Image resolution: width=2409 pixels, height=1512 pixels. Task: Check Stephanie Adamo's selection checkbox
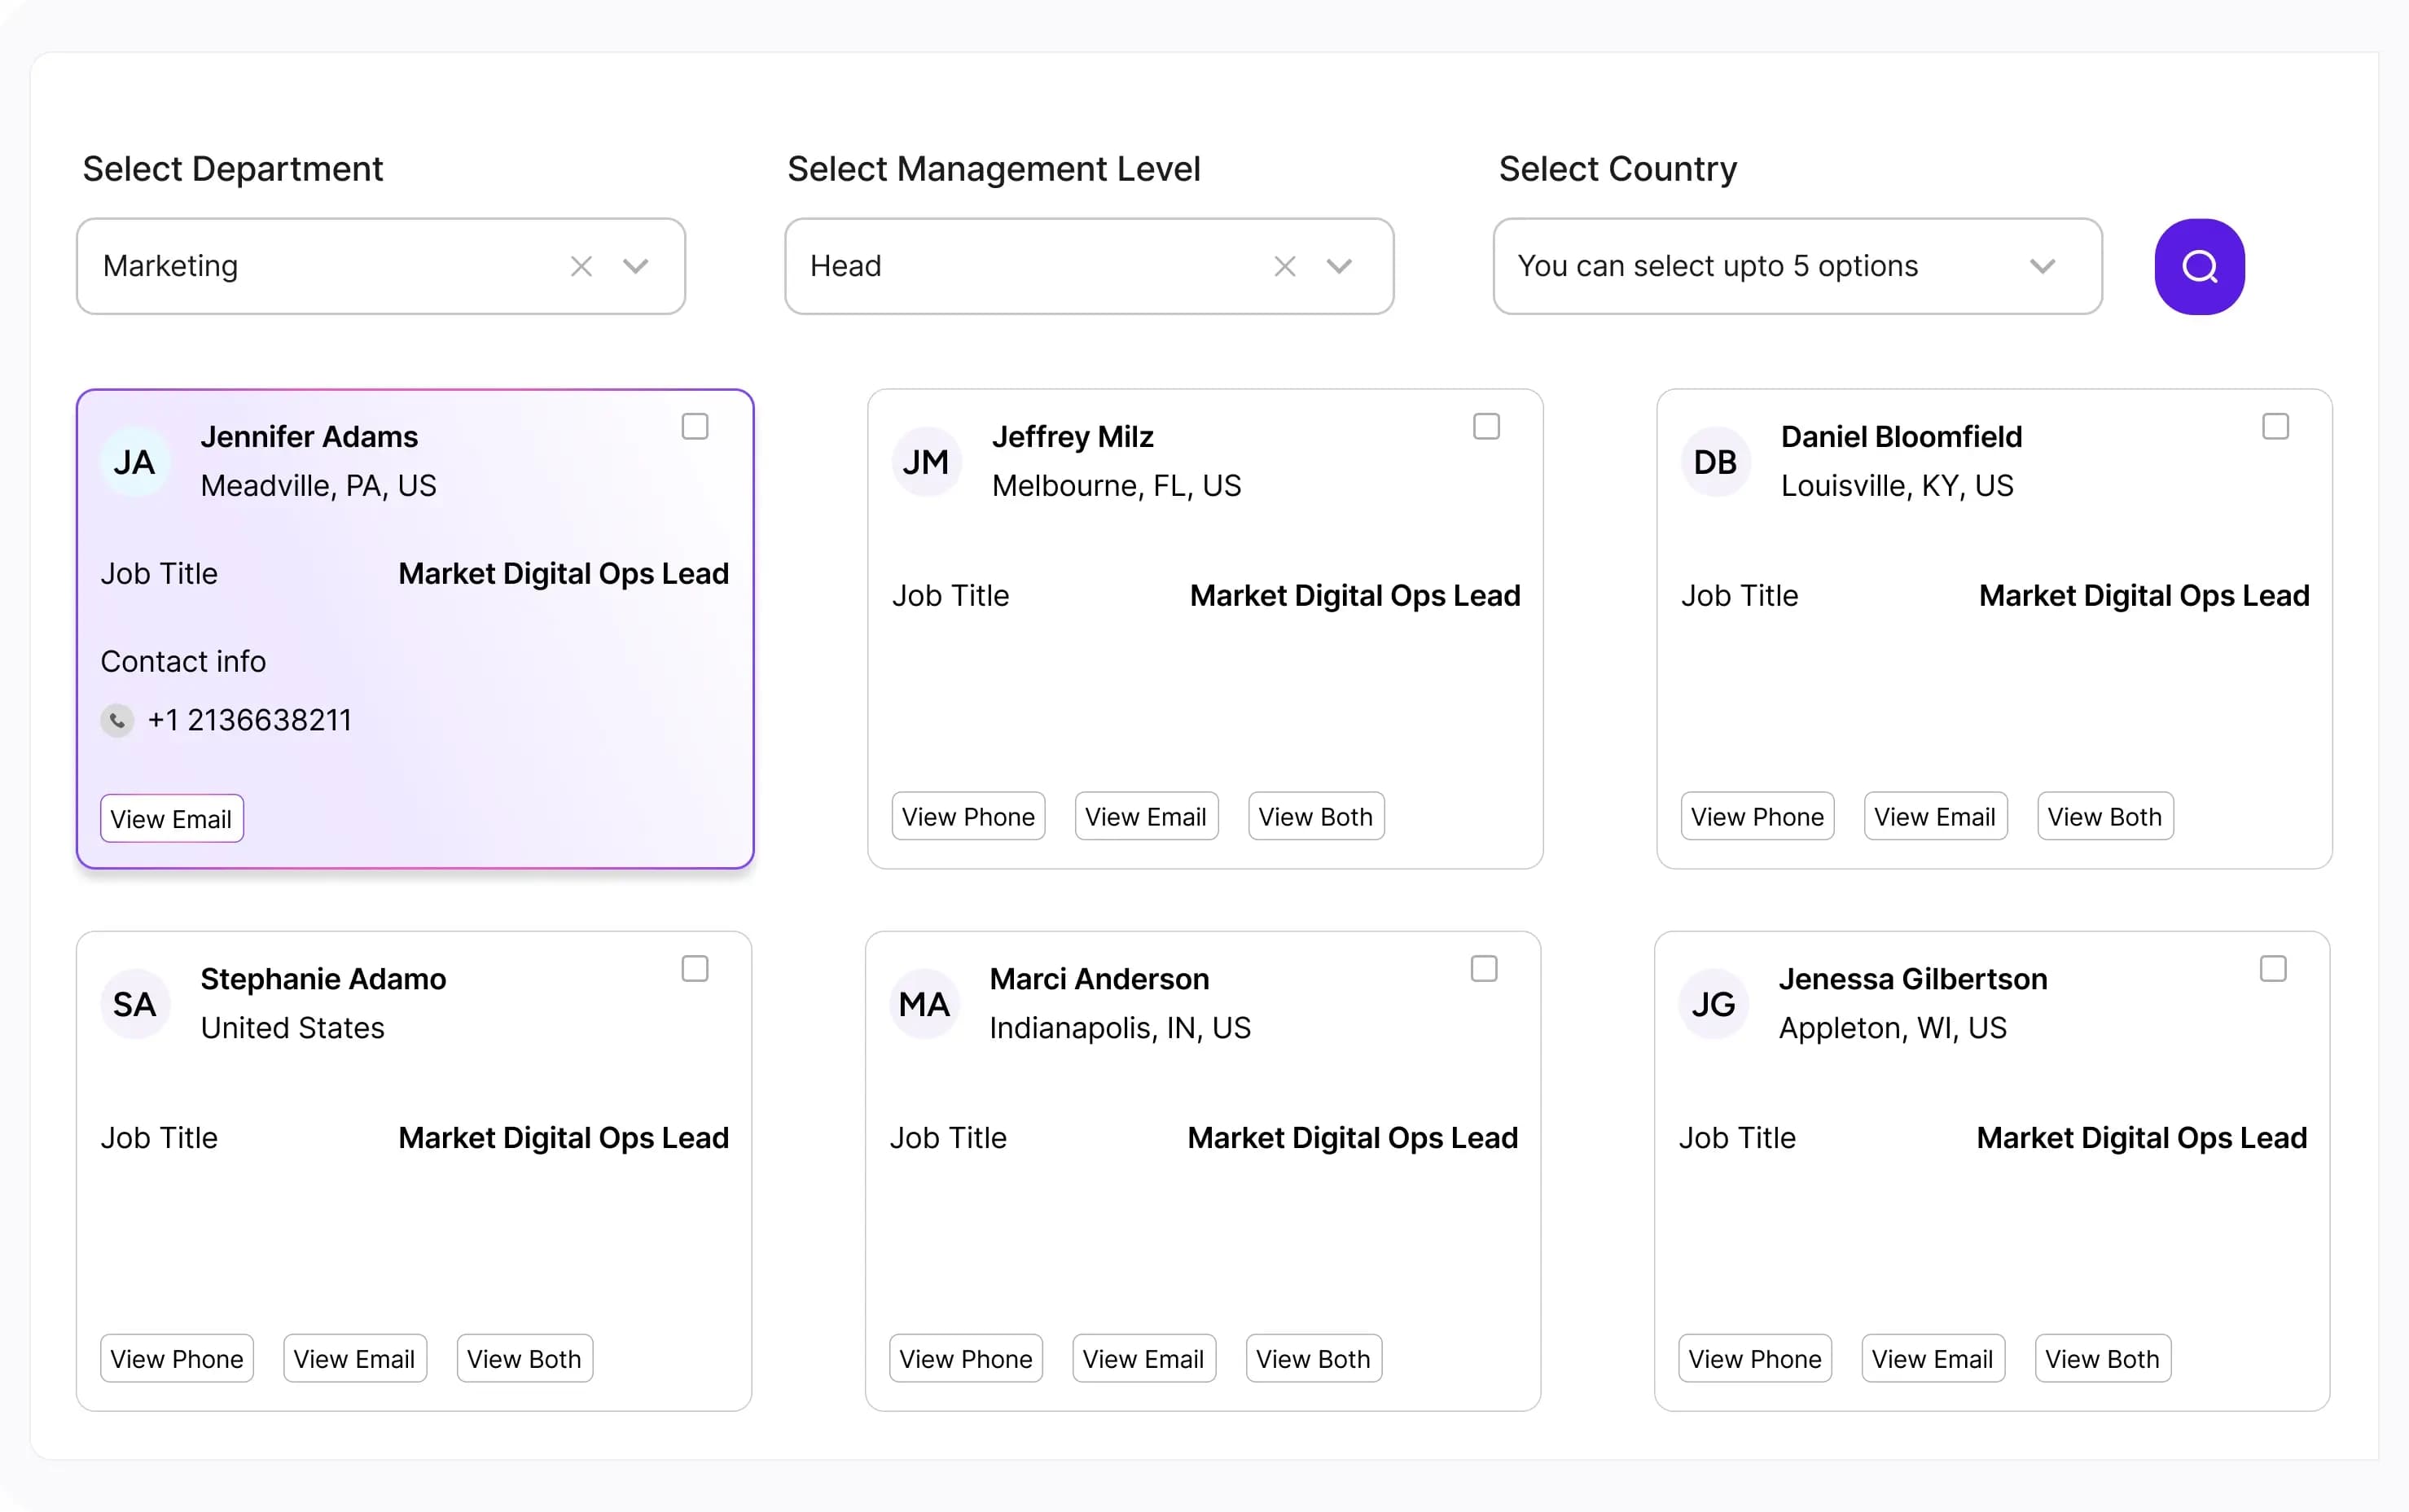point(694,969)
